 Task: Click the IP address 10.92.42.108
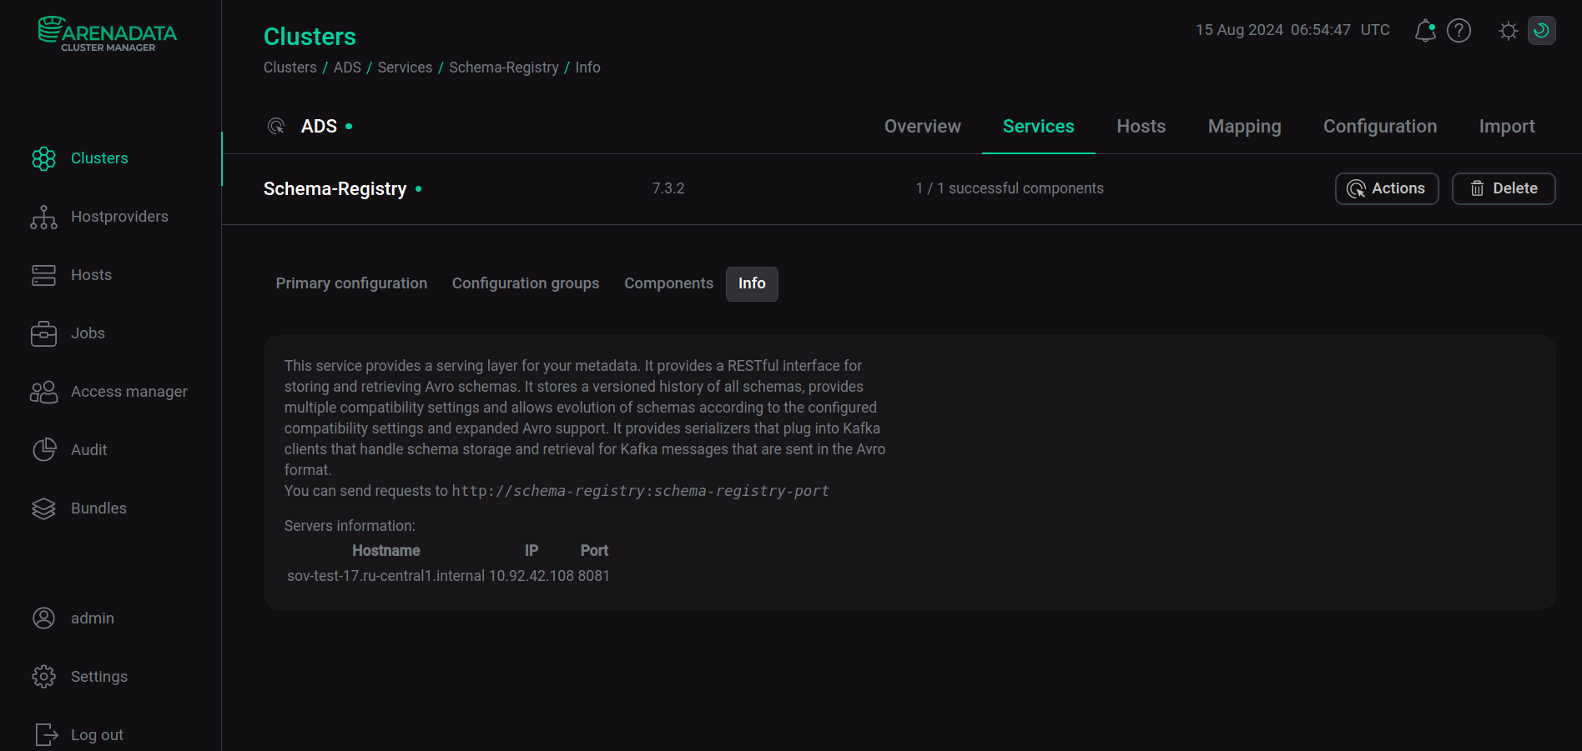click(532, 576)
